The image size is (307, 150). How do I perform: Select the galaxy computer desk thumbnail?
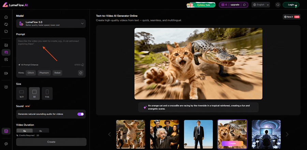coord(266,134)
